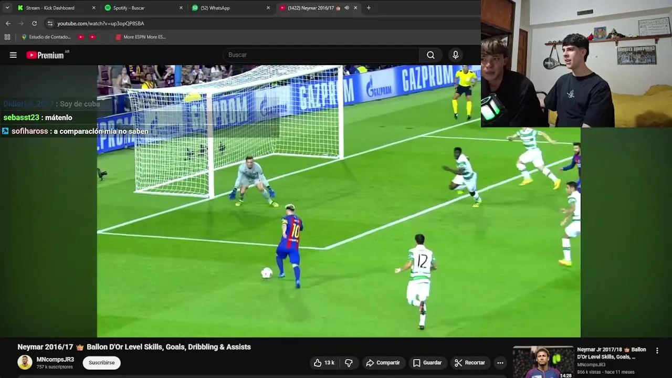Image resolution: width=672 pixels, height=378 pixels.
Task: Click the 757 k suscriptores text
Action: click(x=55, y=367)
